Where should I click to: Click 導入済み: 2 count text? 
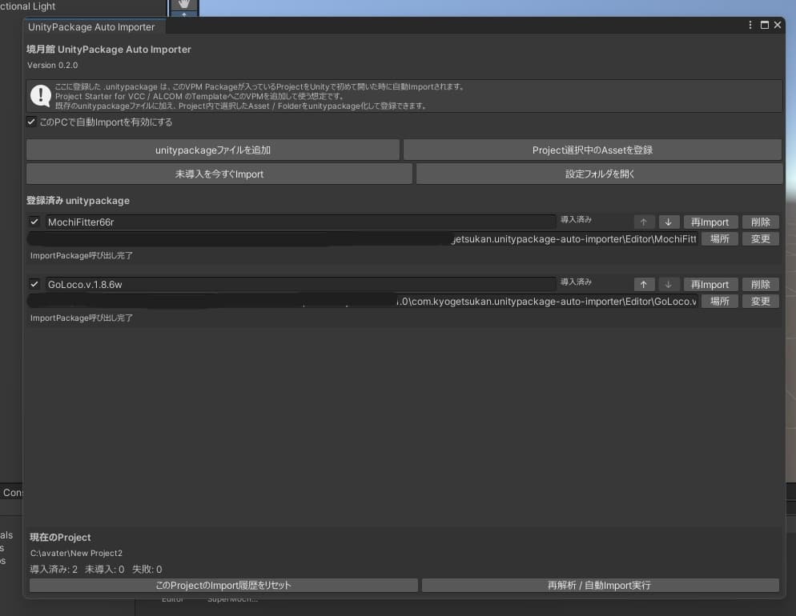coord(54,570)
